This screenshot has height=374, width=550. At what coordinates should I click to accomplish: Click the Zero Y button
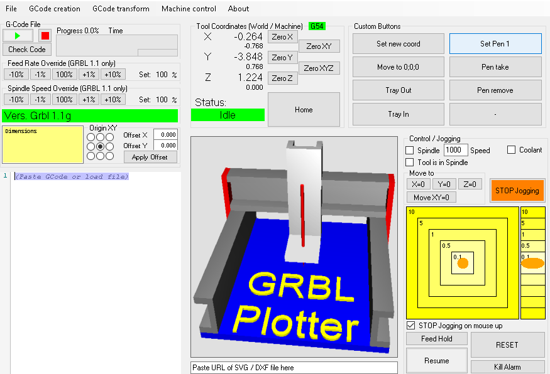[282, 58]
